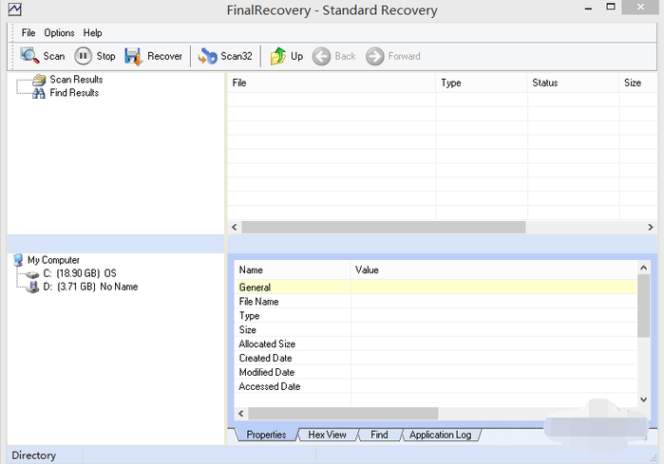This screenshot has height=464, width=664.
Task: Select the Allocated Size property row
Action: (435, 343)
